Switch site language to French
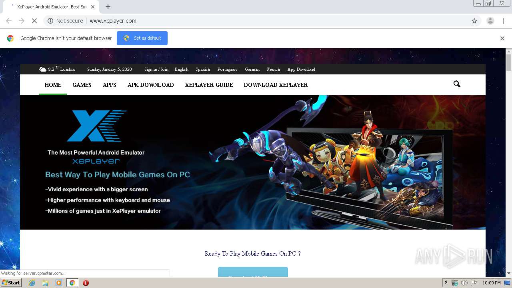 click(274, 69)
